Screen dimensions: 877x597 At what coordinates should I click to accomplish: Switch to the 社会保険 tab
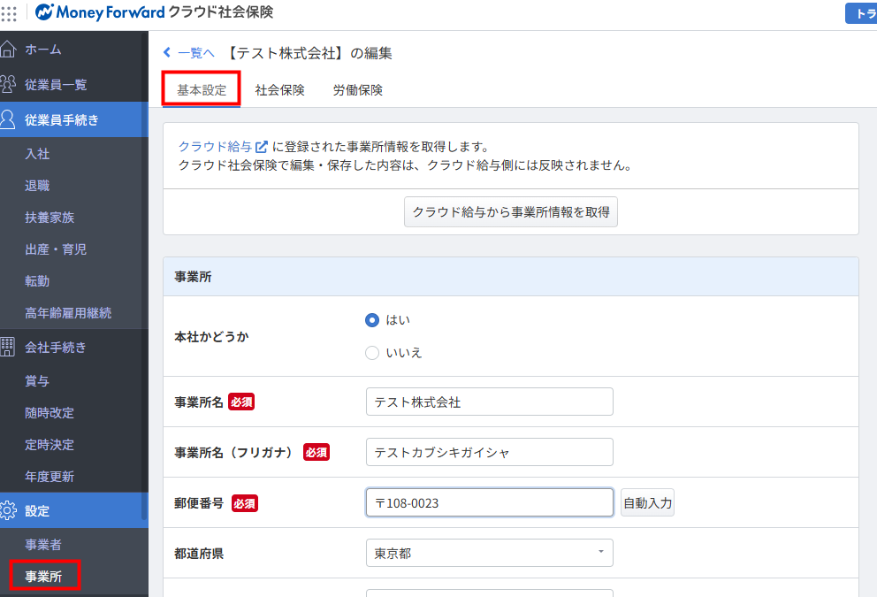point(279,90)
